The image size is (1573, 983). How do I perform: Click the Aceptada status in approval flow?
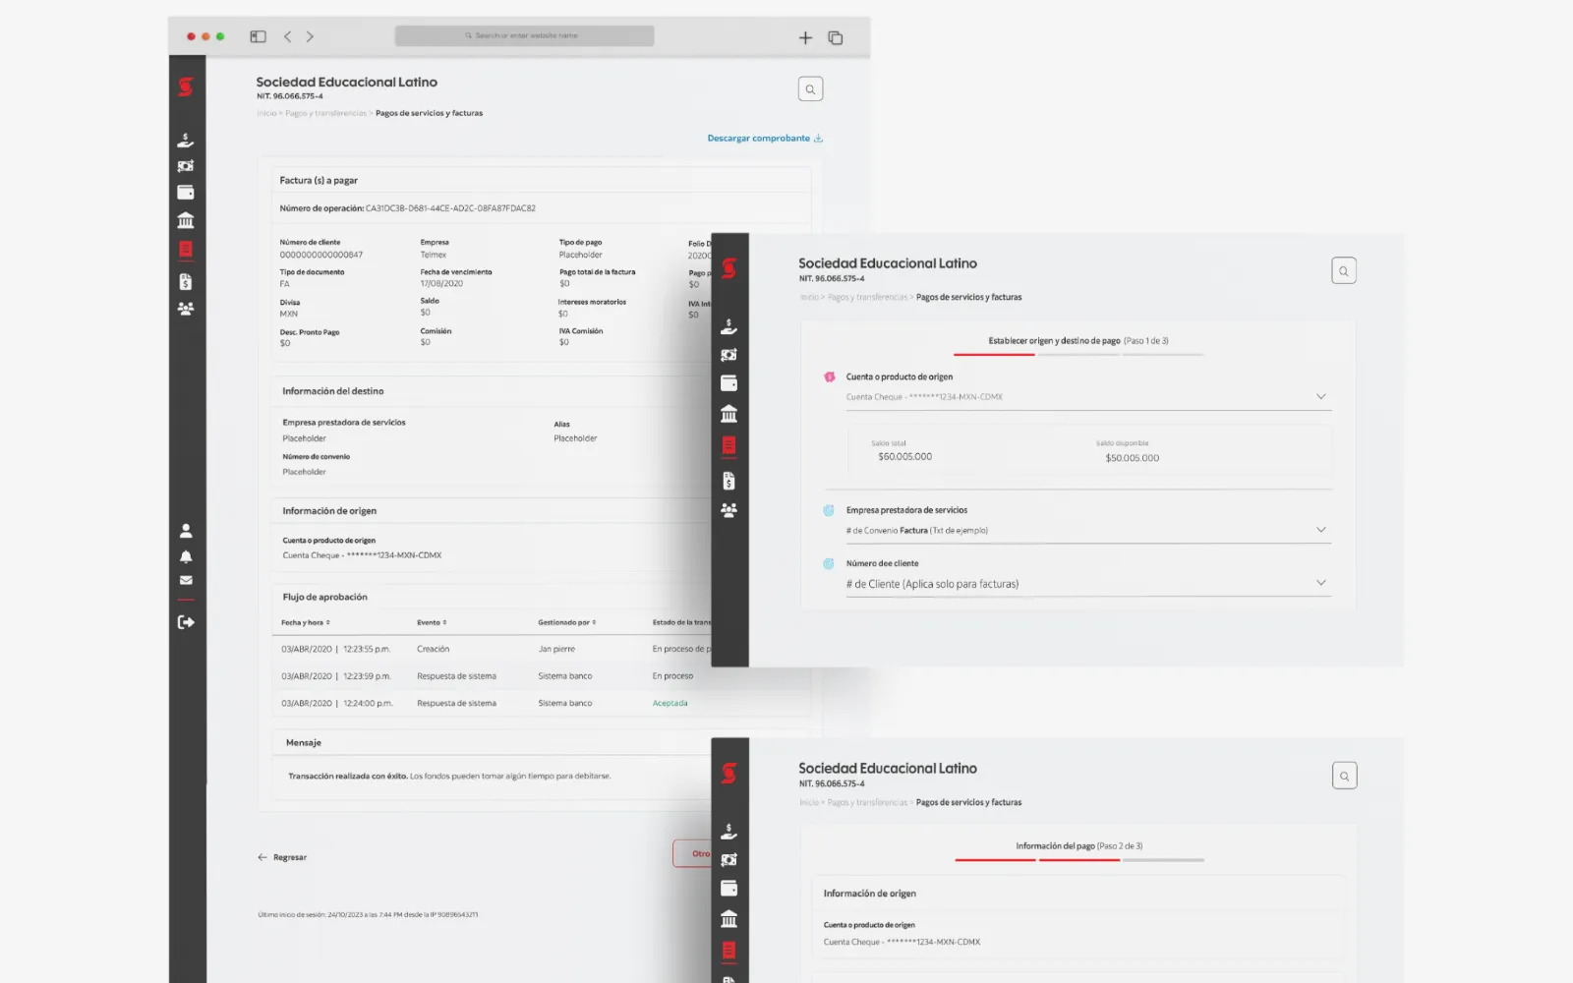pyautogui.click(x=670, y=703)
